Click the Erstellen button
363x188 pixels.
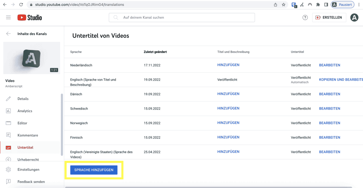point(329,18)
